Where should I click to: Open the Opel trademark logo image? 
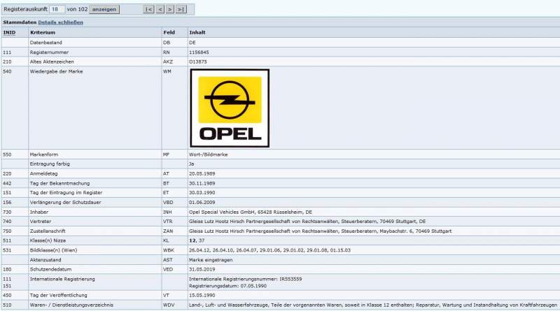(230, 108)
